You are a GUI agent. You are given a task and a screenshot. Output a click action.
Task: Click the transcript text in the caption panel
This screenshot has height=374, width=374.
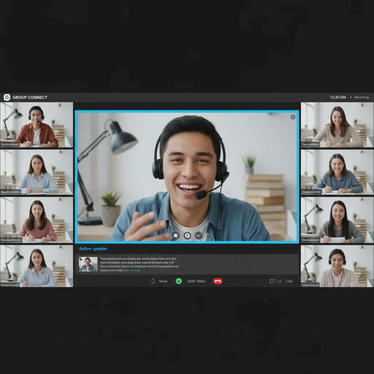[140, 264]
